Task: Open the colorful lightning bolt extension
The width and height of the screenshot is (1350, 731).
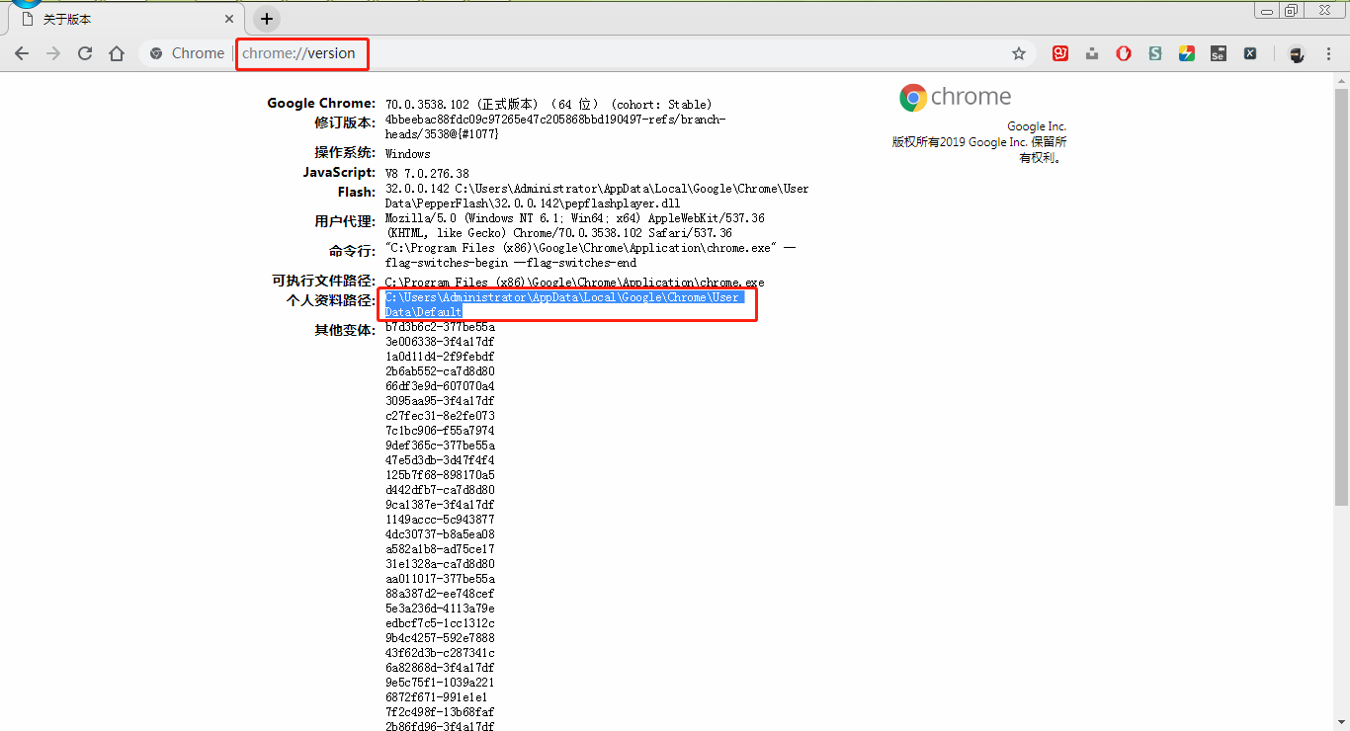Action: click(x=1187, y=53)
